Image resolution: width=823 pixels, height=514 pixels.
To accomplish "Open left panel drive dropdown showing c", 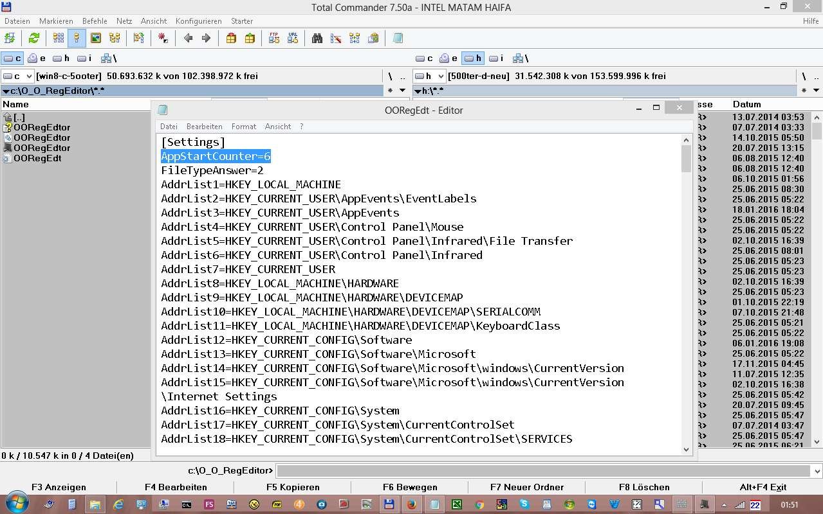I will 17,76.
